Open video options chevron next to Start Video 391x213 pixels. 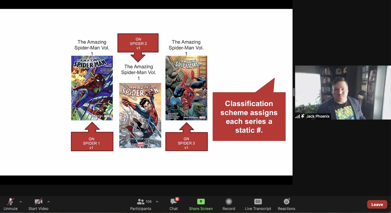(x=49, y=202)
